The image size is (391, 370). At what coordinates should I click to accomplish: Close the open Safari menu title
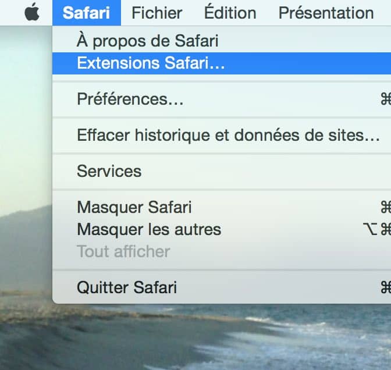tap(87, 13)
